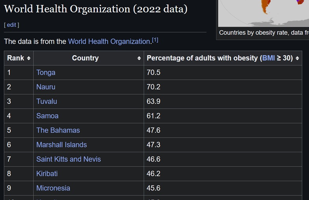Open Nauru country page
The width and height of the screenshot is (309, 200).
pyautogui.click(x=46, y=87)
